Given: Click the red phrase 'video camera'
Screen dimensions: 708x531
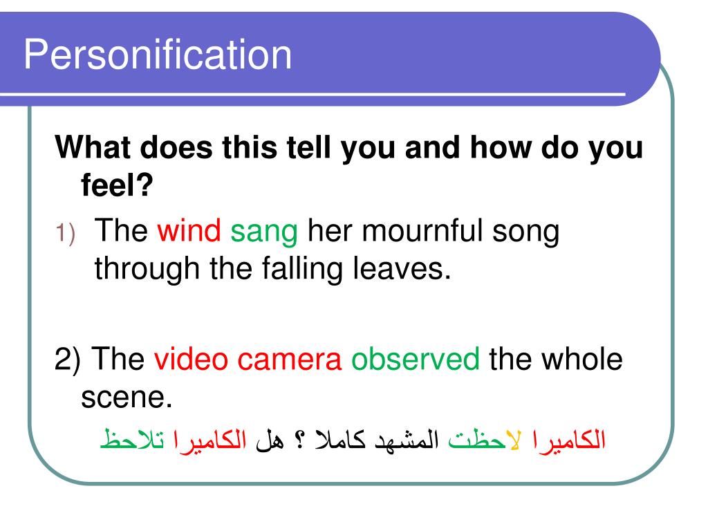Looking at the screenshot, I should pyautogui.click(x=248, y=360).
